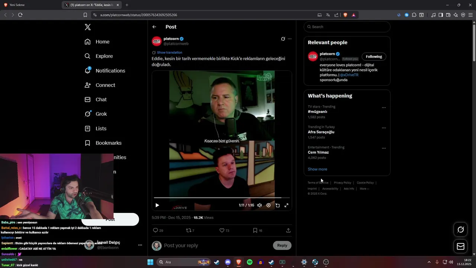Click Show more under What's happening
This screenshot has height=268, width=476.
pos(317,169)
